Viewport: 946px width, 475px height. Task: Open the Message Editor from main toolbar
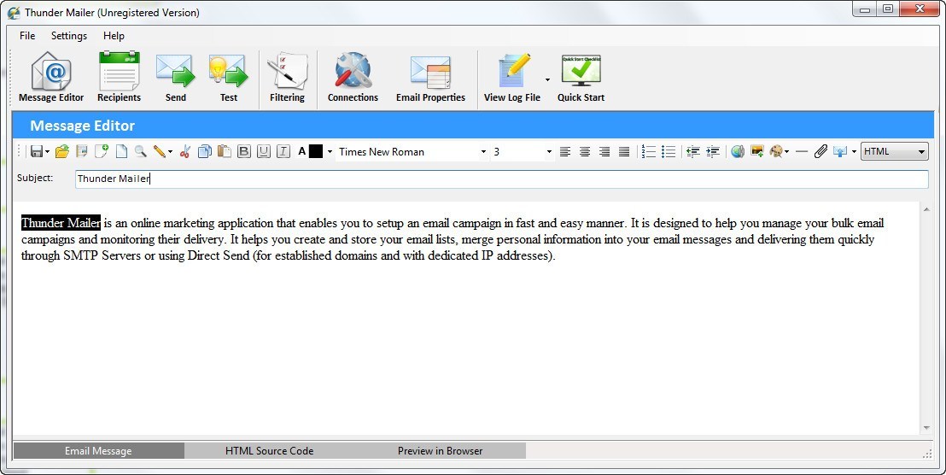(x=51, y=78)
